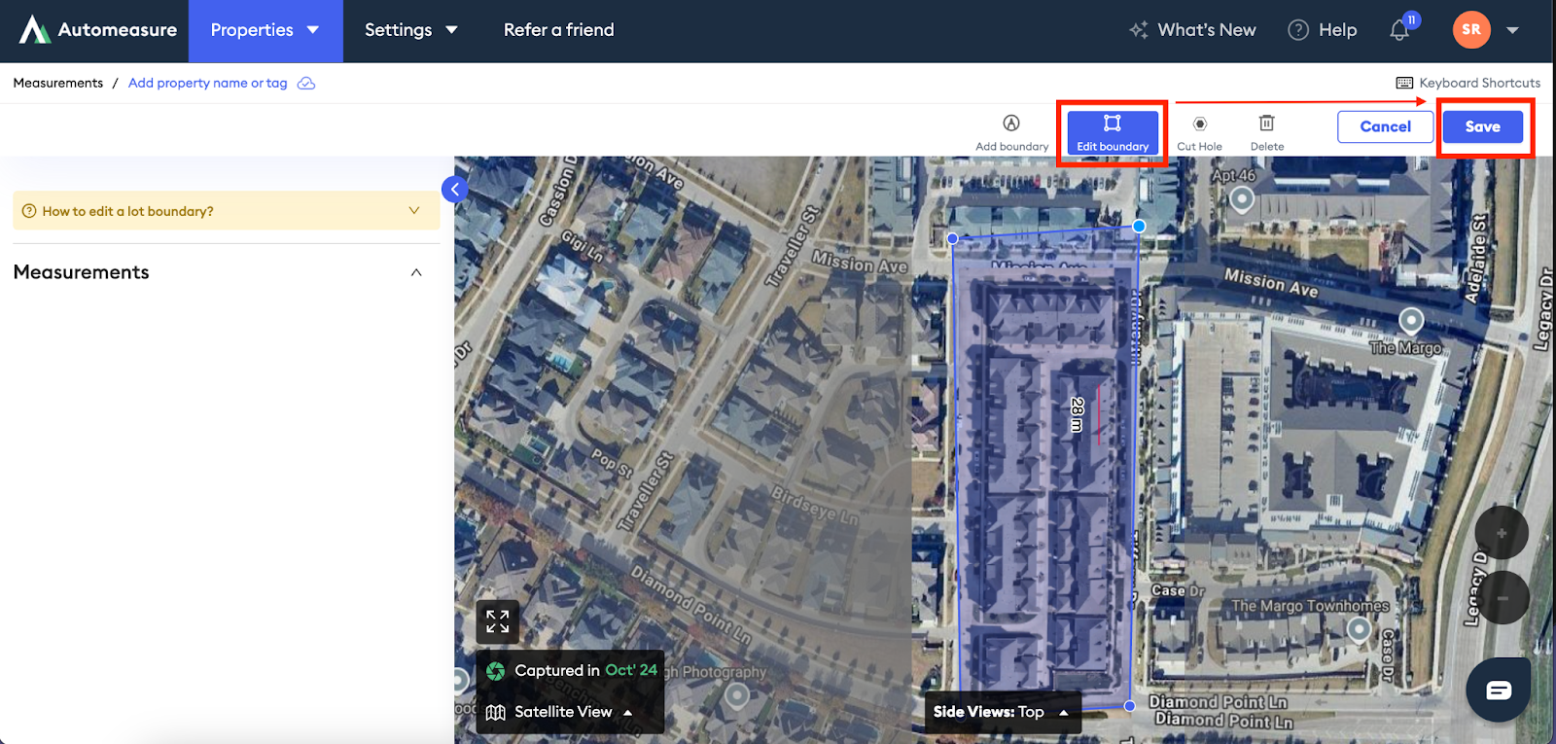This screenshot has width=1556, height=744.
Task: Expand the How to edit lot boundary help
Action: (x=226, y=211)
